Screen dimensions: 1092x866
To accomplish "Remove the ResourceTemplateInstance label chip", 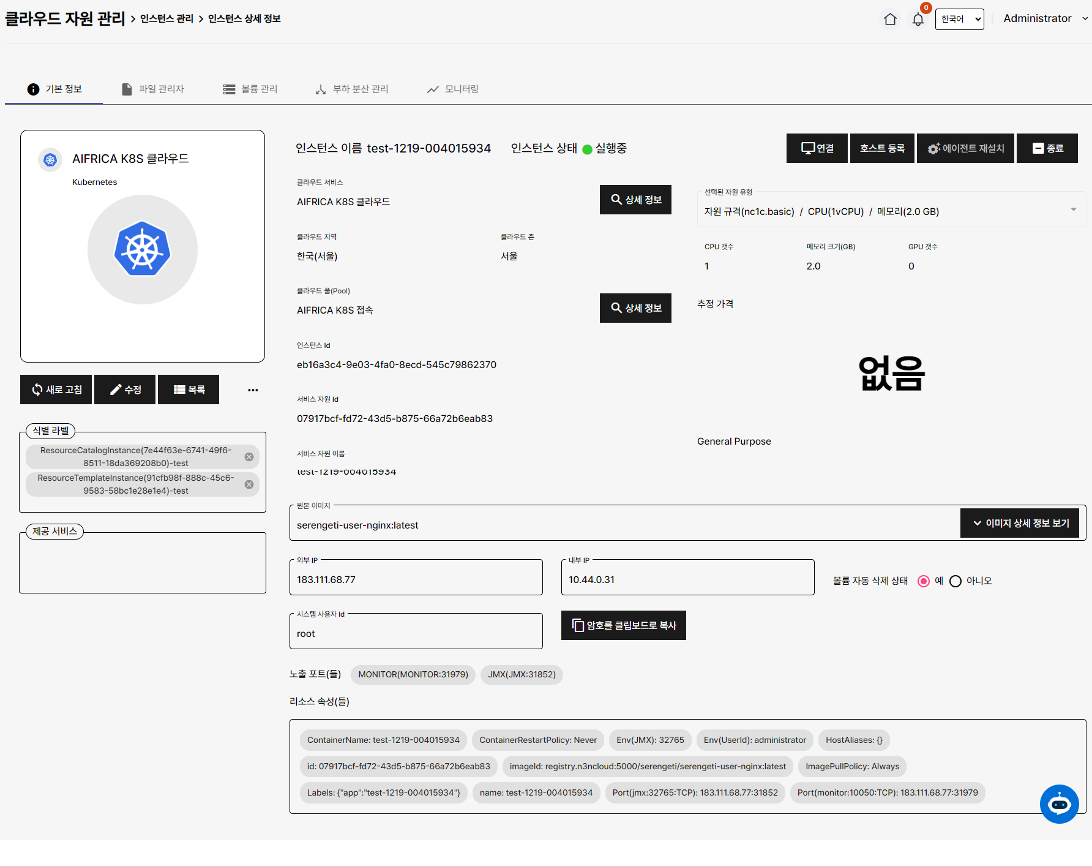I will (x=249, y=484).
